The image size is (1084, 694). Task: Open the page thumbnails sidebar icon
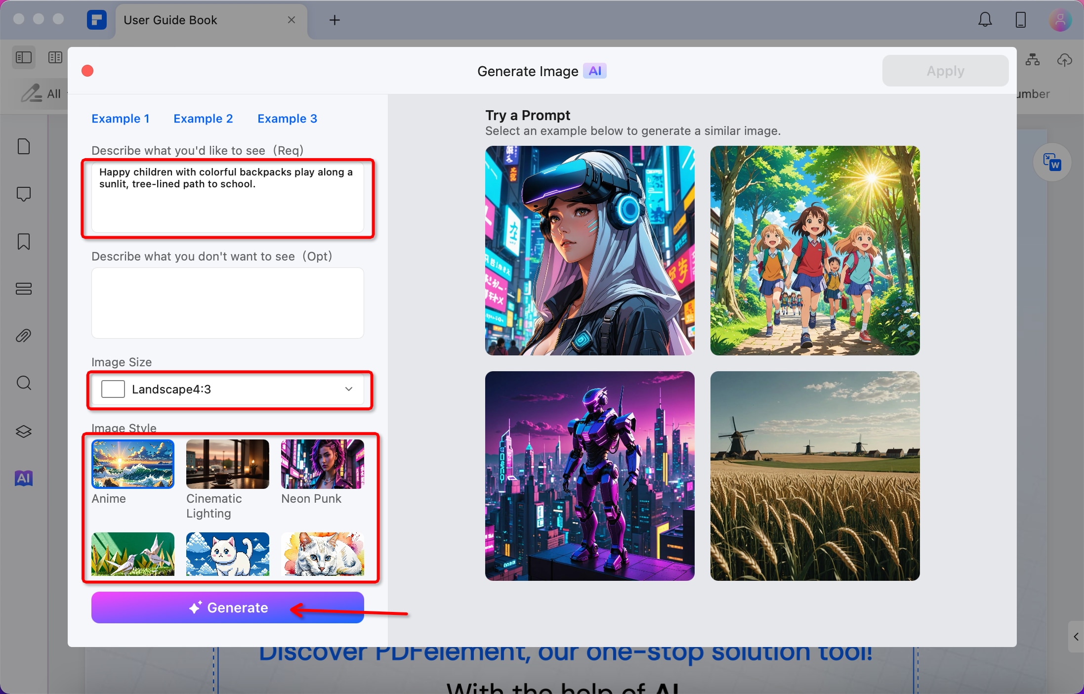[x=24, y=146]
